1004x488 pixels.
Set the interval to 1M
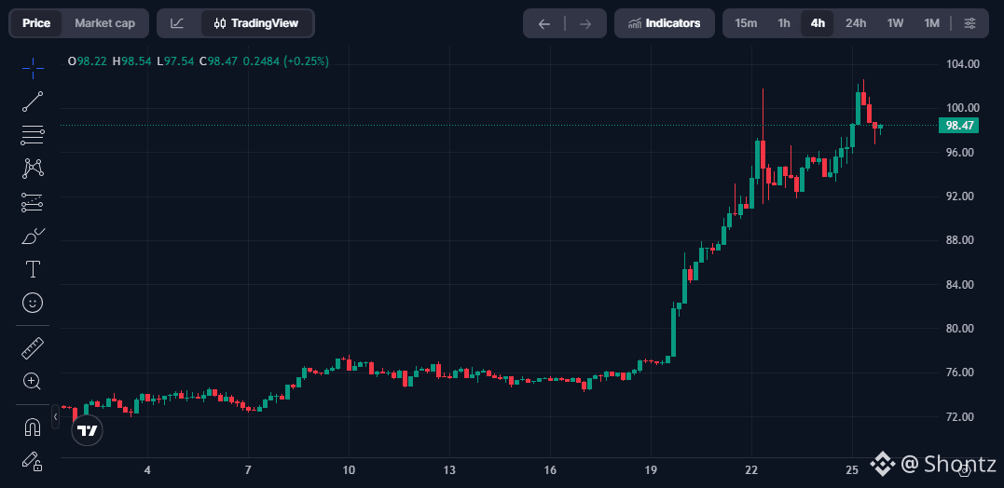(931, 23)
